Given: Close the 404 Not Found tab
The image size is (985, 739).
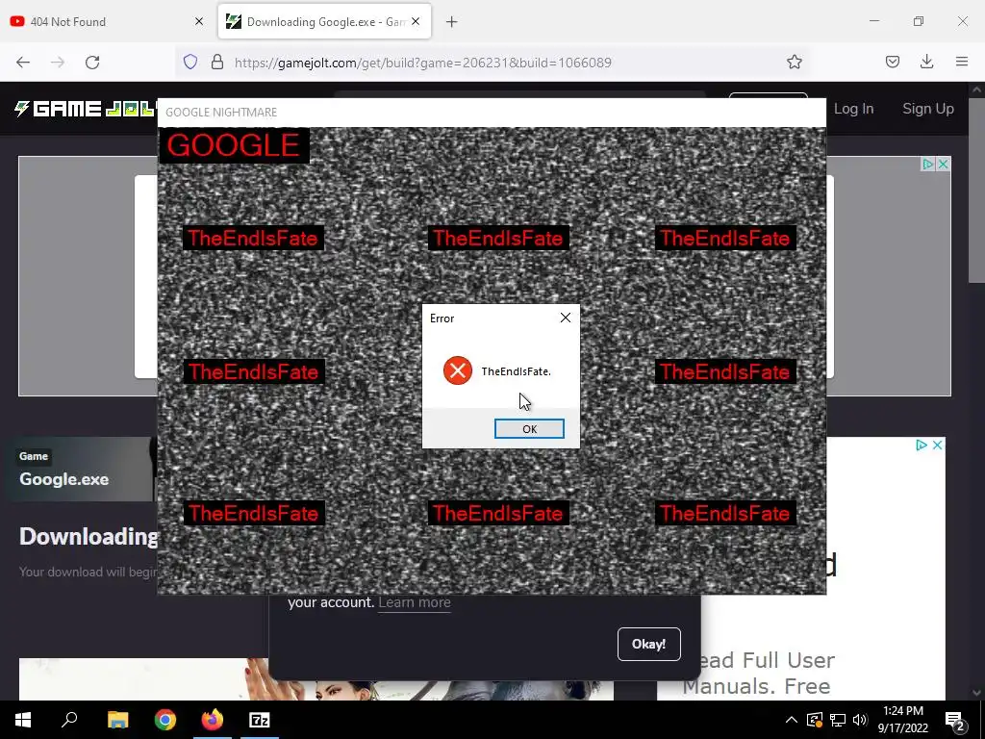Looking at the screenshot, I should pos(199,21).
